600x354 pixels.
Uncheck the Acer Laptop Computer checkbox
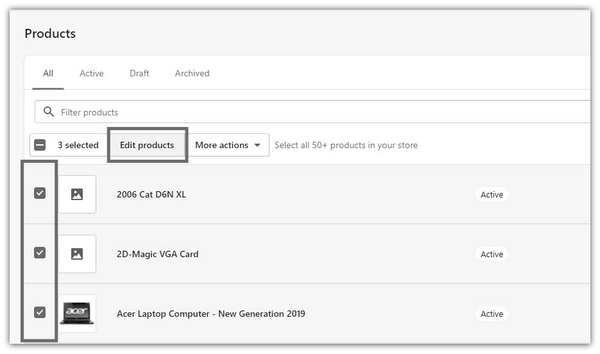[40, 312]
